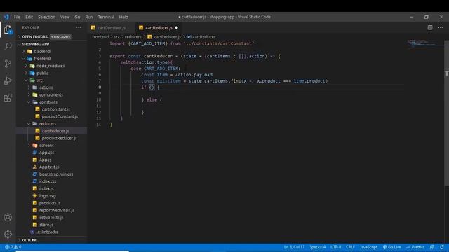Open App.test.js in the file tree
Screen dimensions: 449x252
pyautogui.click(x=49, y=167)
